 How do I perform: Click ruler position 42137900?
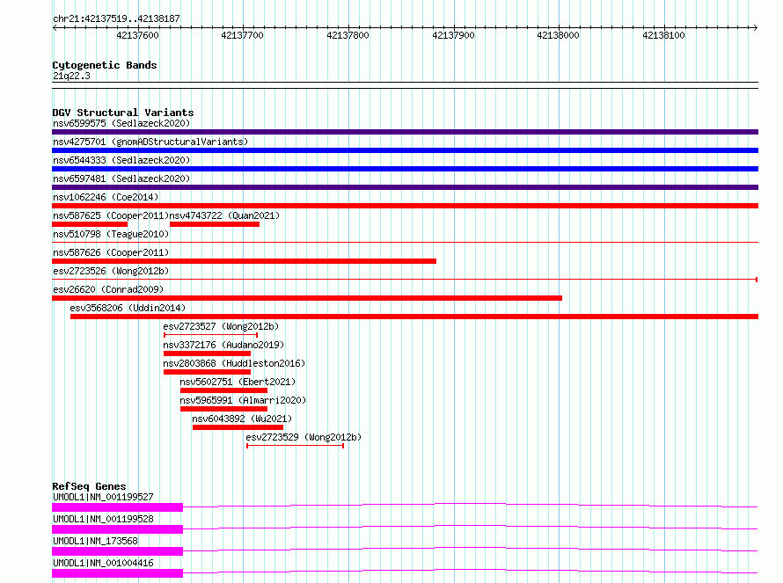point(453,35)
